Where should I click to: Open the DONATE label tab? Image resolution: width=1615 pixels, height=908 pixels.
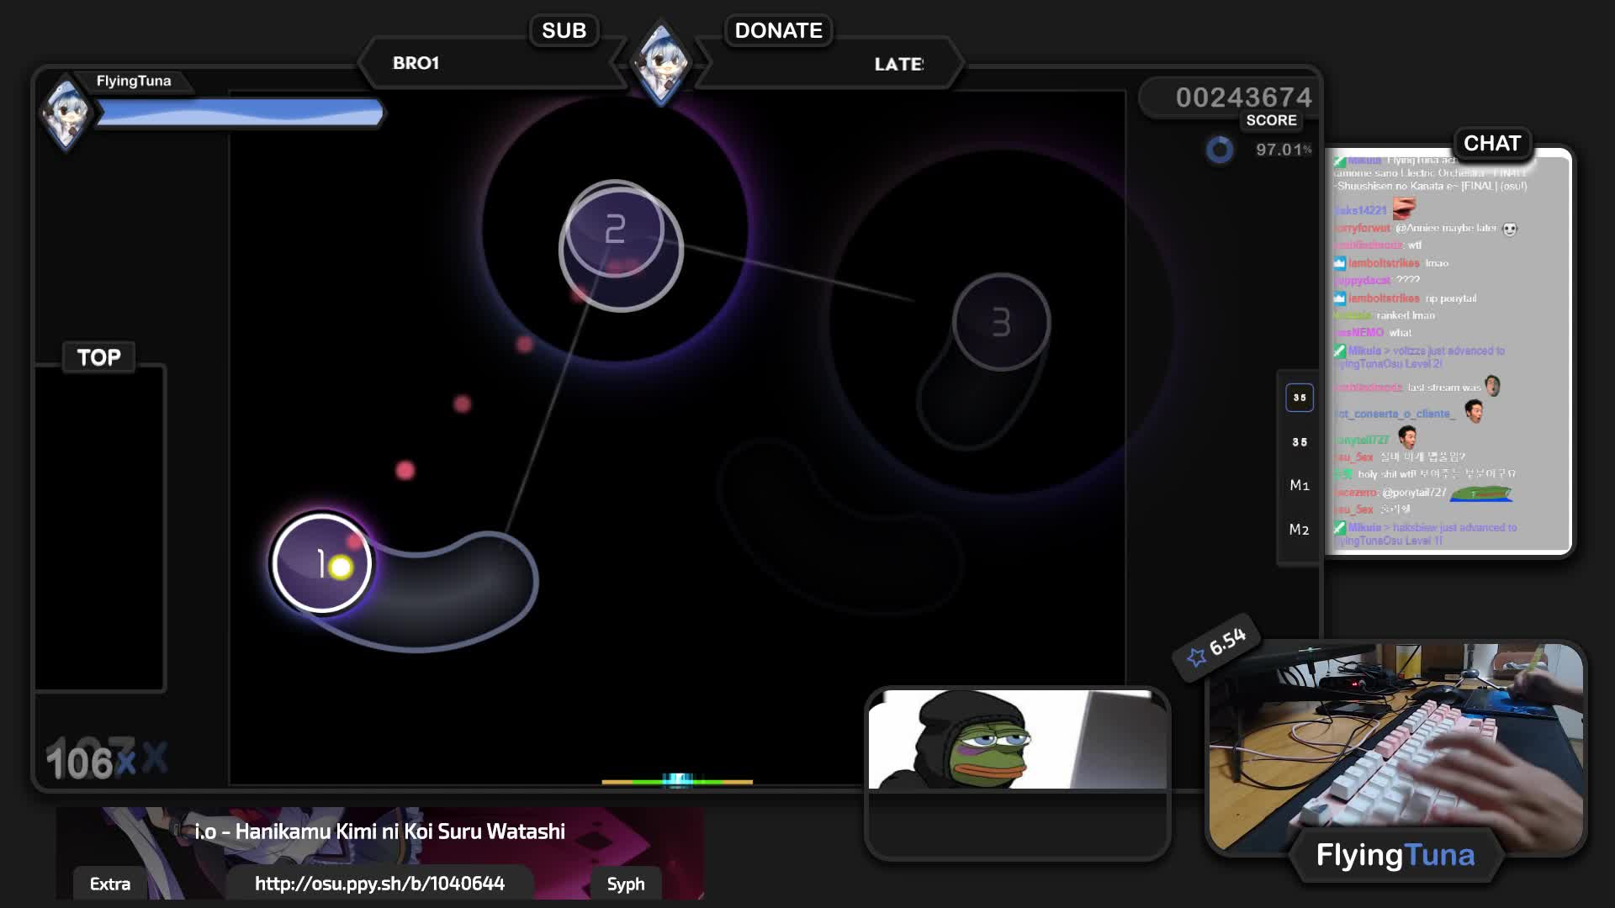778,31
